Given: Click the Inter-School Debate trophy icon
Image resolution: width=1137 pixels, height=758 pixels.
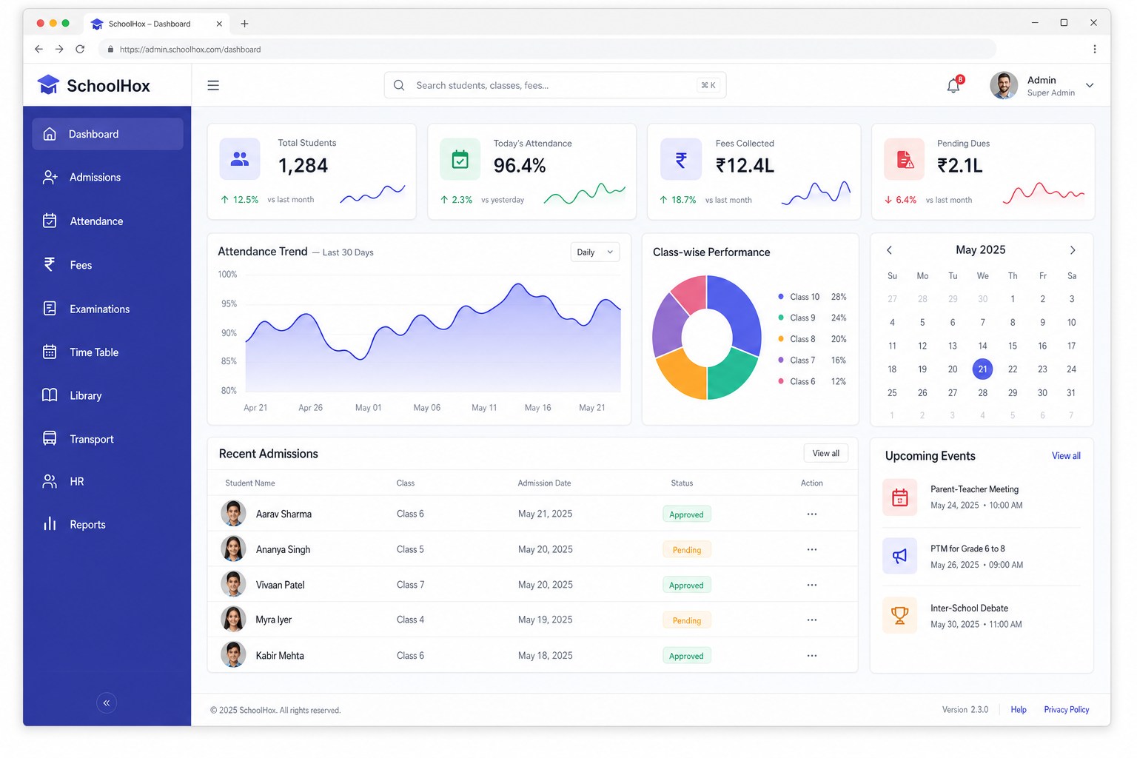Looking at the screenshot, I should click(900, 615).
